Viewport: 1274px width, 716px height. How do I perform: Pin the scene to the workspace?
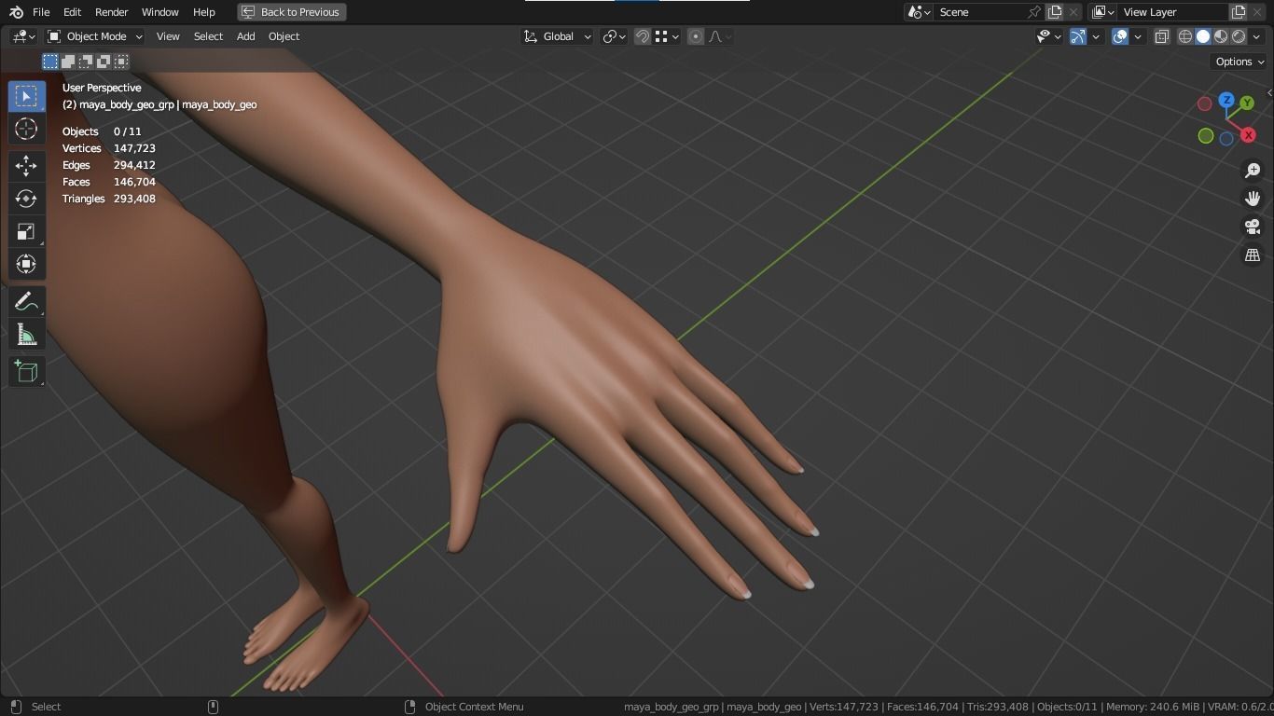click(x=1034, y=12)
